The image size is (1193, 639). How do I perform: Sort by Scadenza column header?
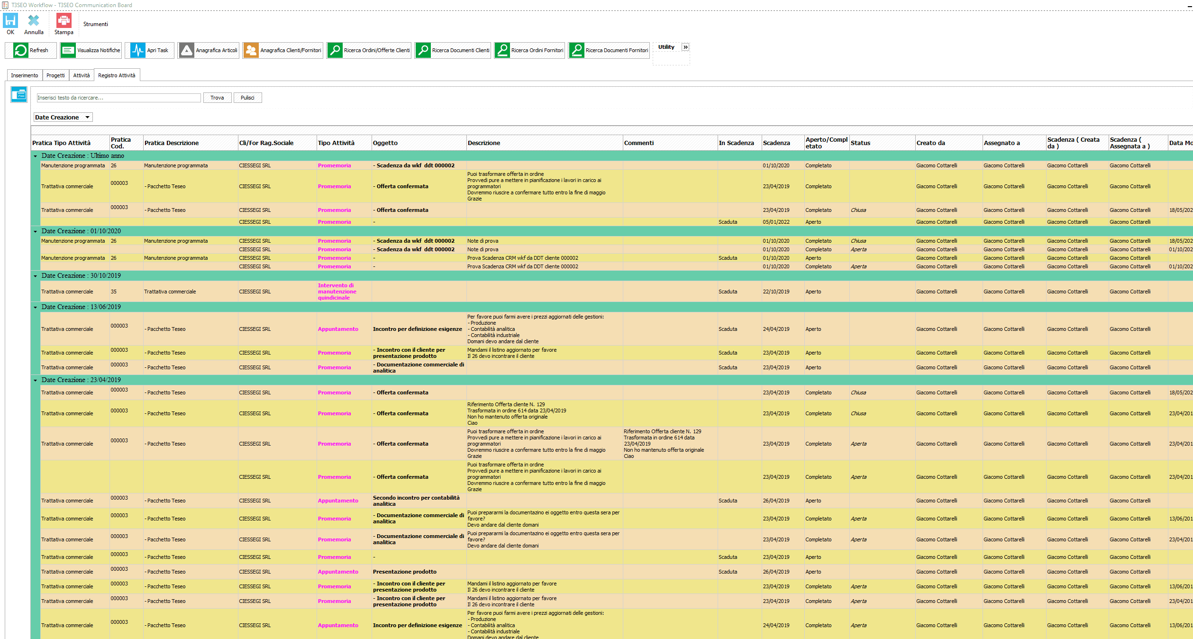click(x=783, y=143)
